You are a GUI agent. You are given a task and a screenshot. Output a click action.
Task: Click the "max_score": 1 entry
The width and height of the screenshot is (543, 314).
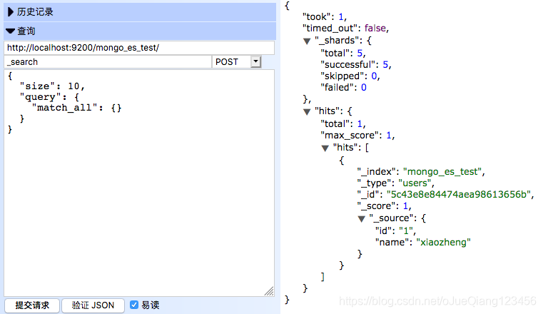coord(357,135)
